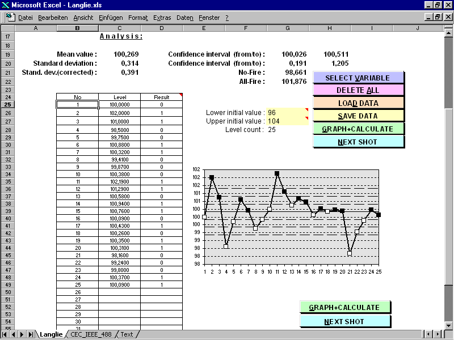Viewport: 454px width, 340px height.
Task: Go to last sheet tab navigation arrow
Action: pyautogui.click(x=31, y=334)
